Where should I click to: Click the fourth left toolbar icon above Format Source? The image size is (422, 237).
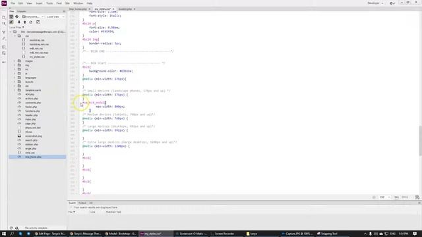[x=4, y=39]
